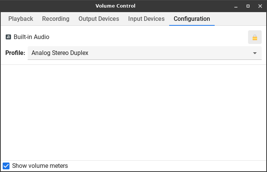Image resolution: width=267 pixels, height=172 pixels.
Task: Open the Recording tab
Action: coord(56,19)
